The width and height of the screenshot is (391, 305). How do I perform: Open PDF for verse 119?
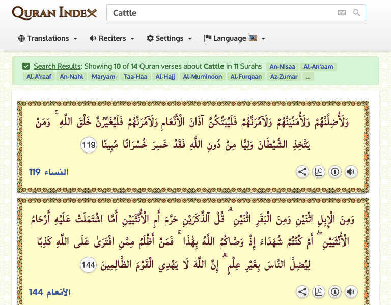[318, 172]
